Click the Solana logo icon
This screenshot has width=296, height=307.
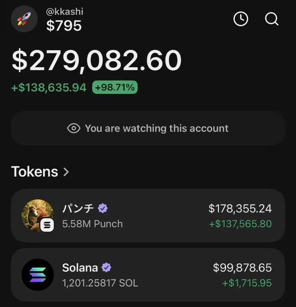coord(38,275)
